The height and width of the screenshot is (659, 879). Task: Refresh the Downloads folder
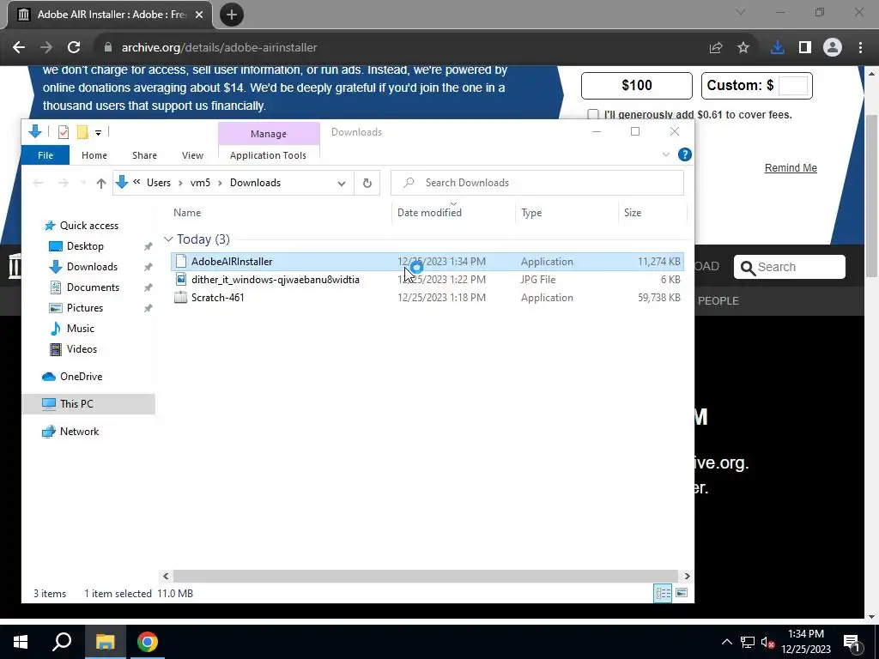click(367, 184)
